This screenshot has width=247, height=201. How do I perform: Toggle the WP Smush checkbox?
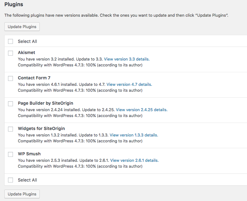(10, 154)
